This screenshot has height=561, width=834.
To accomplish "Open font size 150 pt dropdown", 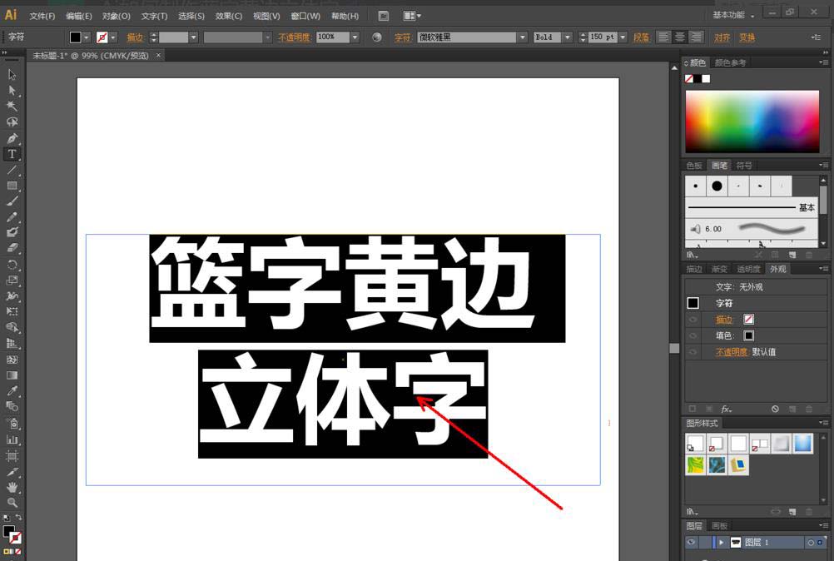I will tap(623, 37).
